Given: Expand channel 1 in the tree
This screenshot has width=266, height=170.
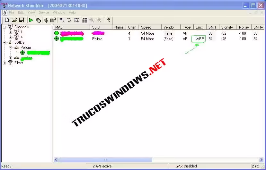Looking at the screenshot, I should (x=10, y=32).
